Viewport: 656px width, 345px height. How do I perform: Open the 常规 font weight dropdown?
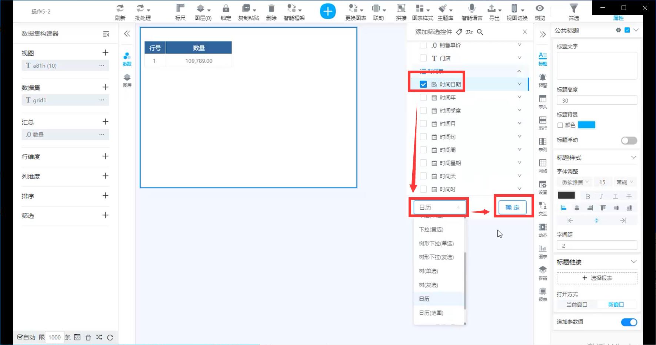pos(625,182)
